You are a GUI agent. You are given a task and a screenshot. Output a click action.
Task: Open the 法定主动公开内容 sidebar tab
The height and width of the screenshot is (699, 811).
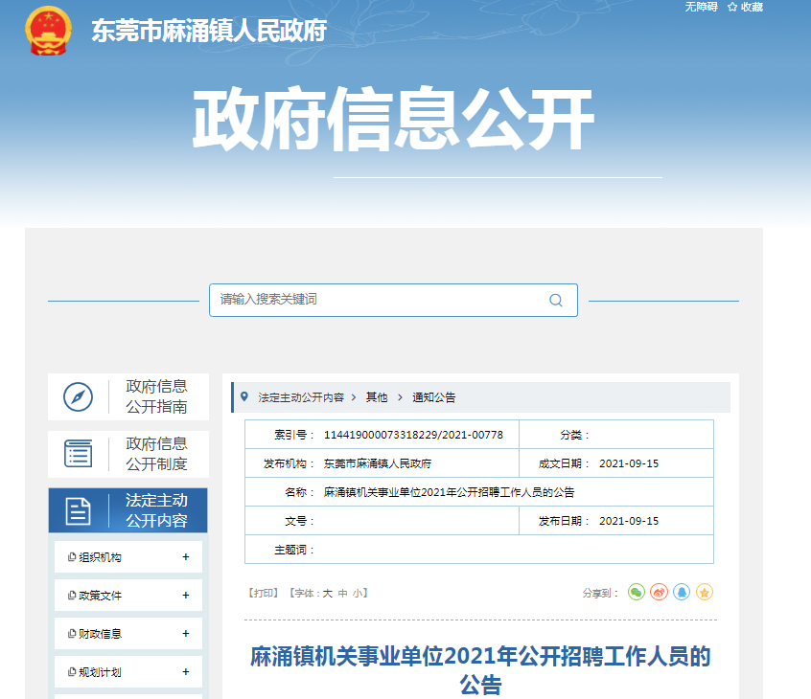coord(127,510)
